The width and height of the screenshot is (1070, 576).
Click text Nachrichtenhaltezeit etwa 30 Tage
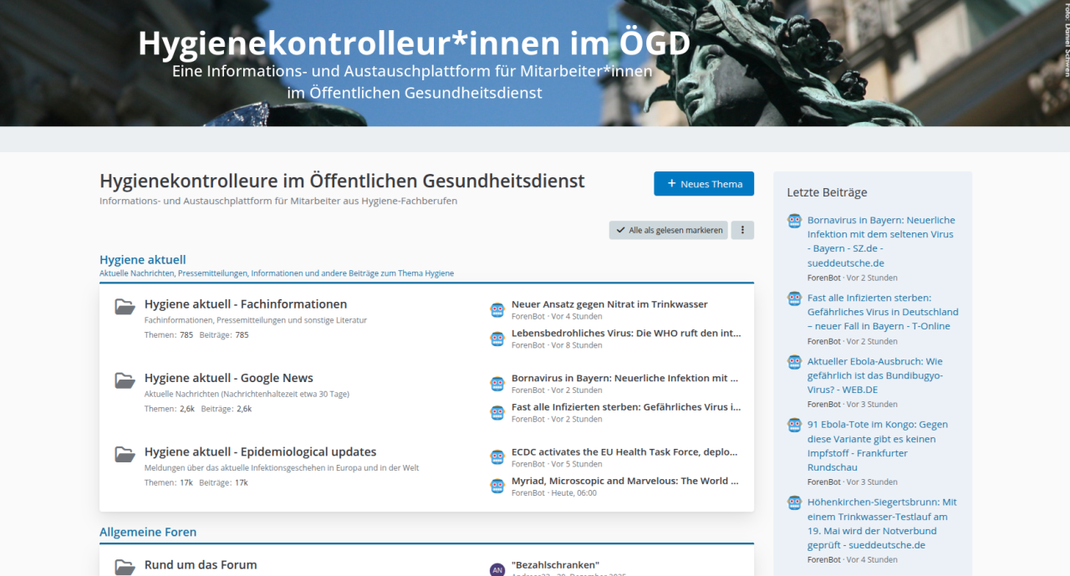point(284,394)
